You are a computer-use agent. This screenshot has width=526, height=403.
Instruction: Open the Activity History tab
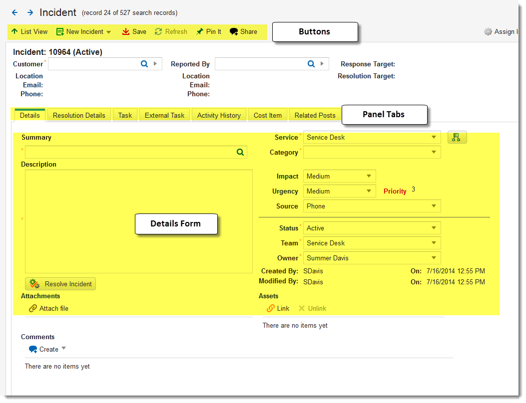click(219, 115)
